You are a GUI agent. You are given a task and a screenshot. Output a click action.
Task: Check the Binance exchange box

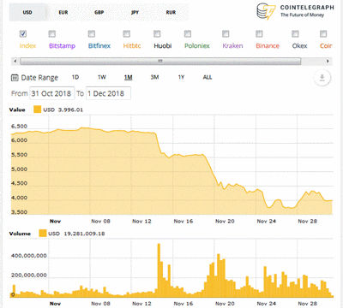pyautogui.click(x=259, y=34)
